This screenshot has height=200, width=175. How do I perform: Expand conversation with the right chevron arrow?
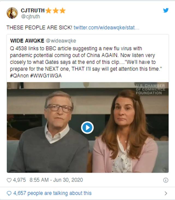(165, 193)
